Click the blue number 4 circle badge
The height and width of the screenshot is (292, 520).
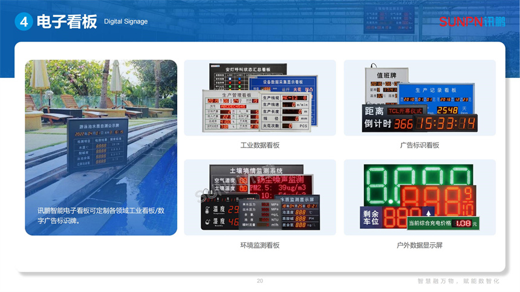24,22
